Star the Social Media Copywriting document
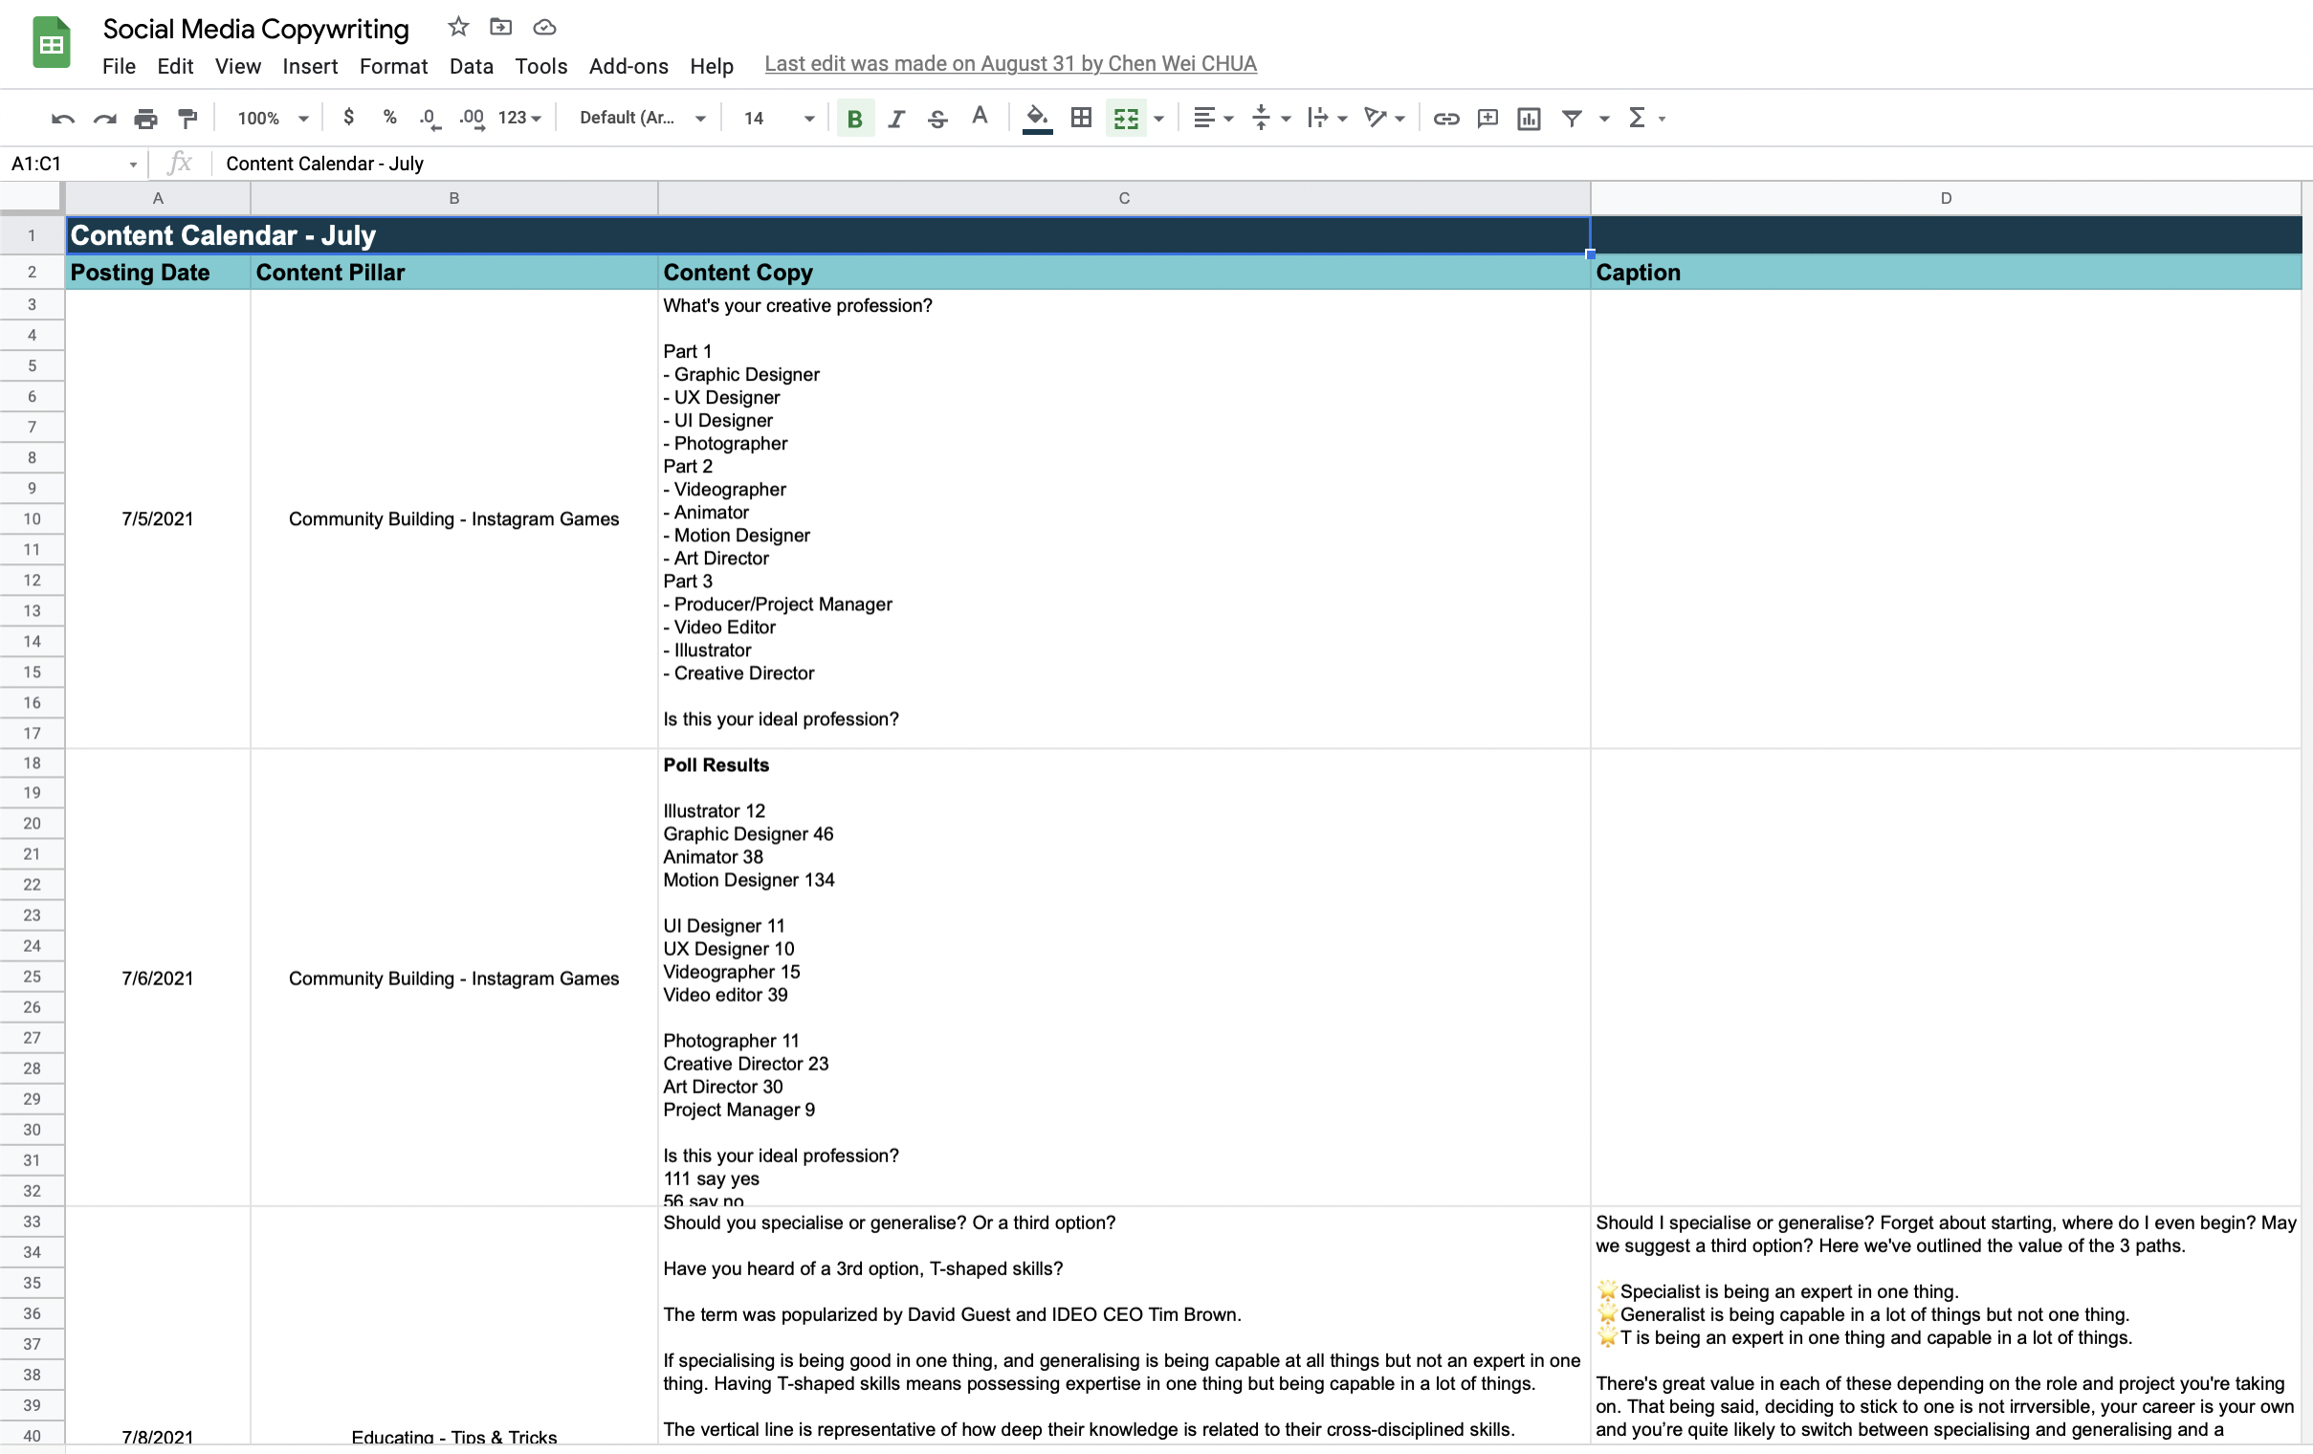This screenshot has height=1454, width=2313. click(x=458, y=27)
